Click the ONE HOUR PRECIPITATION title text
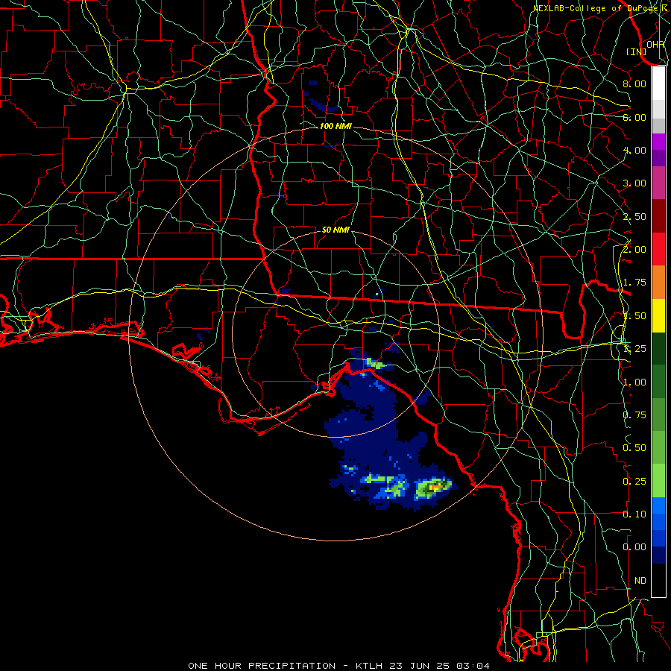The image size is (671, 671). tap(262, 666)
